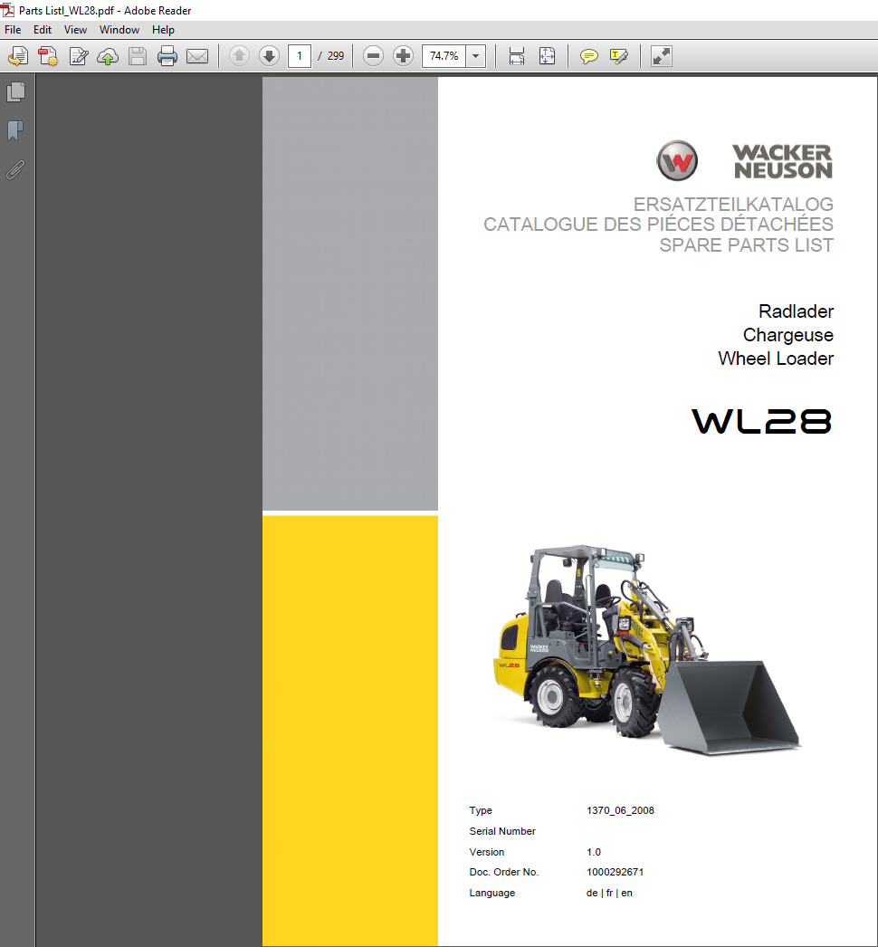Open the attachments paperclip panel
Viewport: 878px width, 947px height.
pos(15,169)
